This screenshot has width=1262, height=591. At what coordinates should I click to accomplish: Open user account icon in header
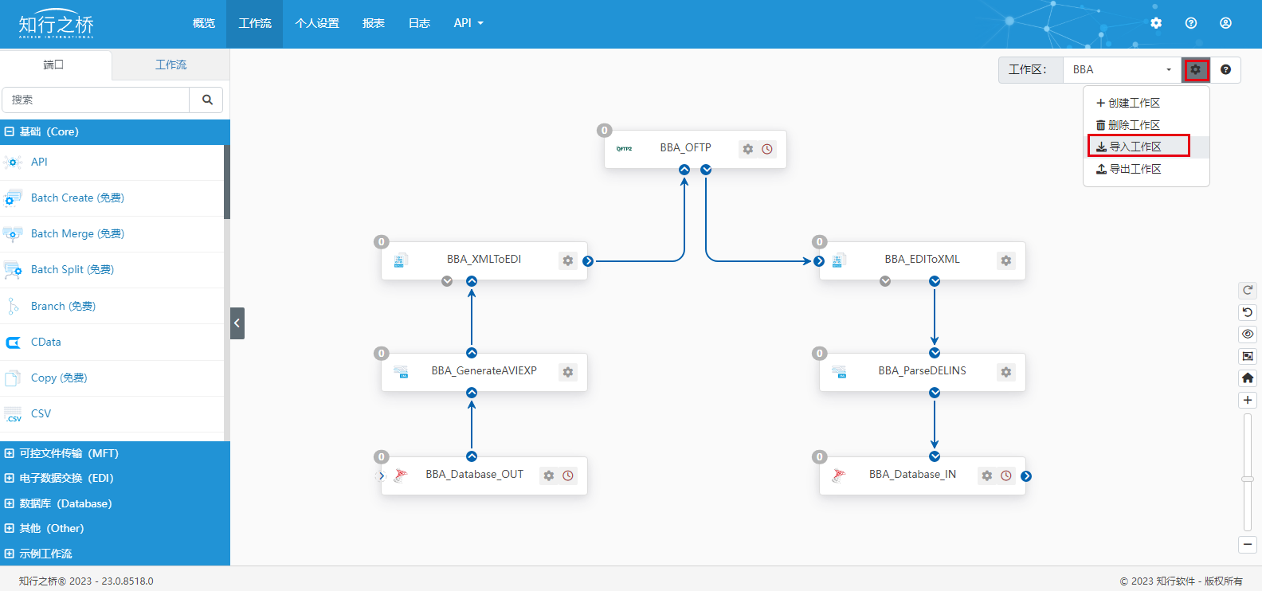tap(1225, 23)
